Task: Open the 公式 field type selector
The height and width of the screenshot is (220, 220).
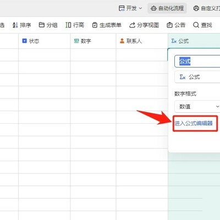Action: click(x=197, y=77)
